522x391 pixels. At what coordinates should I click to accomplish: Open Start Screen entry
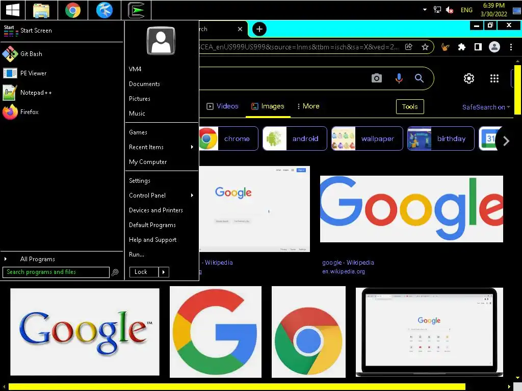62,31
